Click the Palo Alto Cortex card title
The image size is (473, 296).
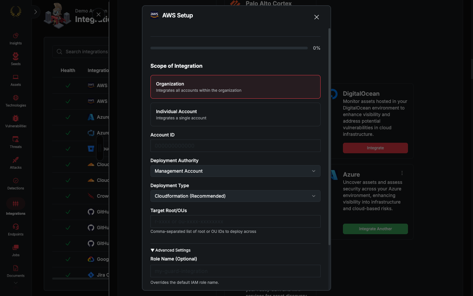click(x=268, y=3)
